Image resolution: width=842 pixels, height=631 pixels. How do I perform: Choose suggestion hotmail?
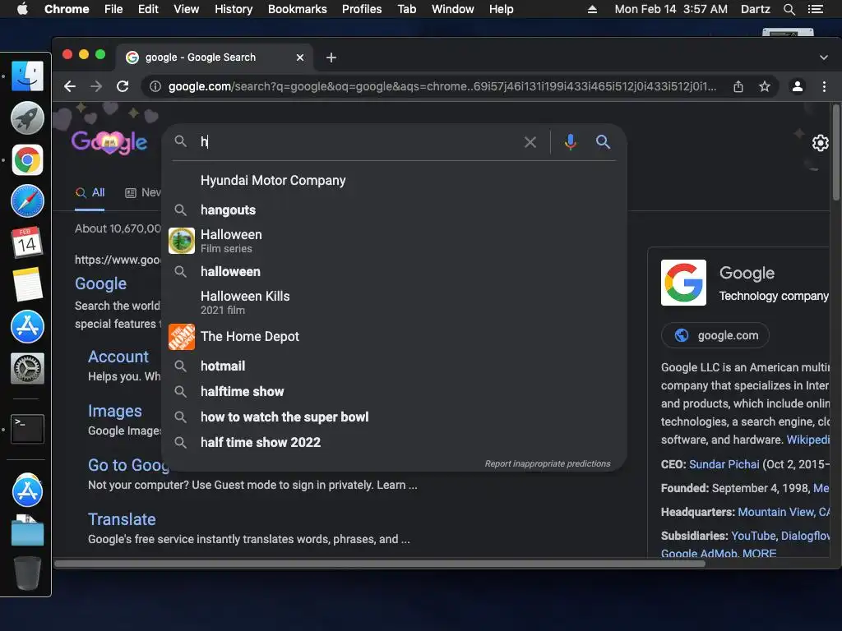click(x=395, y=366)
